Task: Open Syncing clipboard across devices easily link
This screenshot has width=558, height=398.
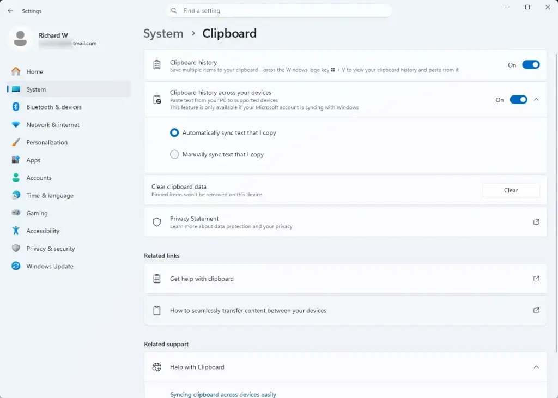Action: pos(223,394)
